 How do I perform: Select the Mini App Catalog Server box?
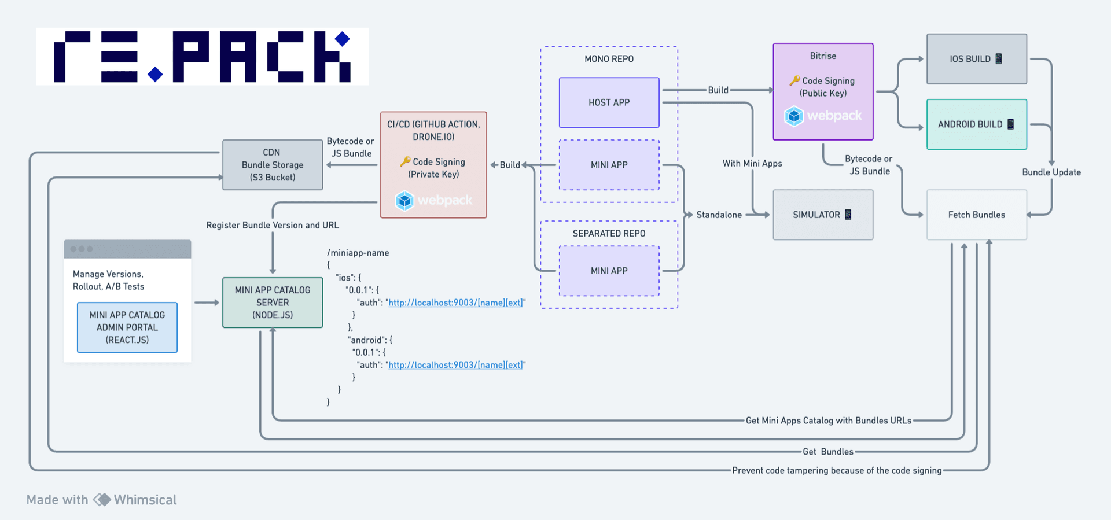point(272,303)
